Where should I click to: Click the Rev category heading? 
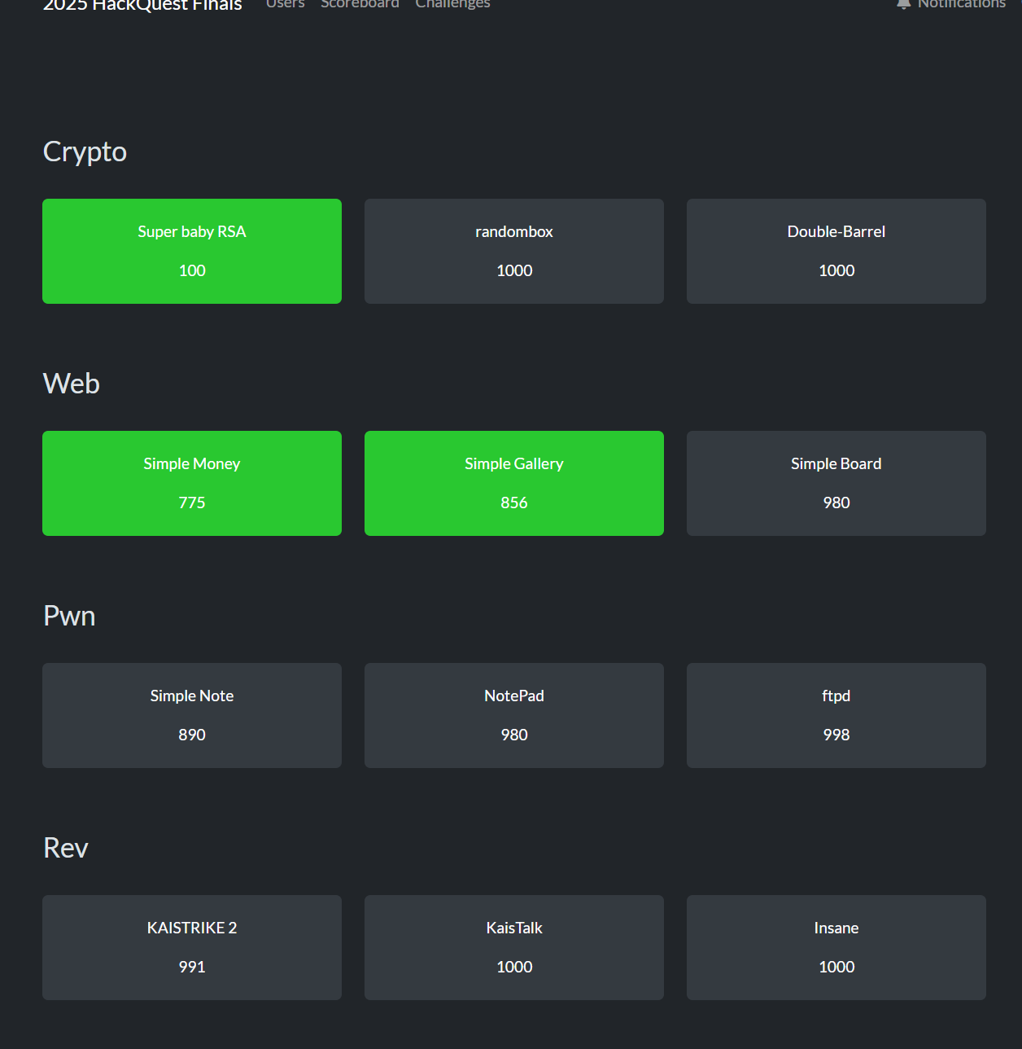pyautogui.click(x=66, y=848)
